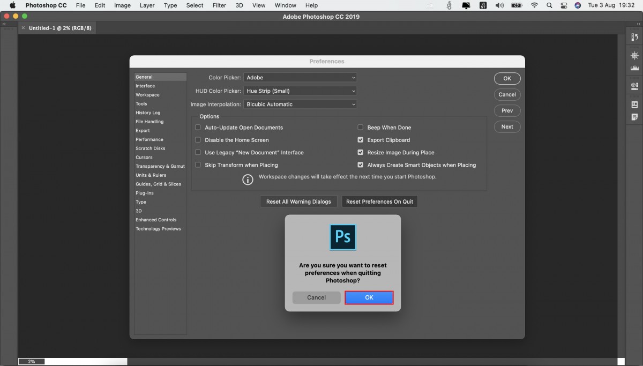This screenshot has height=366, width=643.
Task: Go to Prev preferences section
Action: click(x=507, y=110)
